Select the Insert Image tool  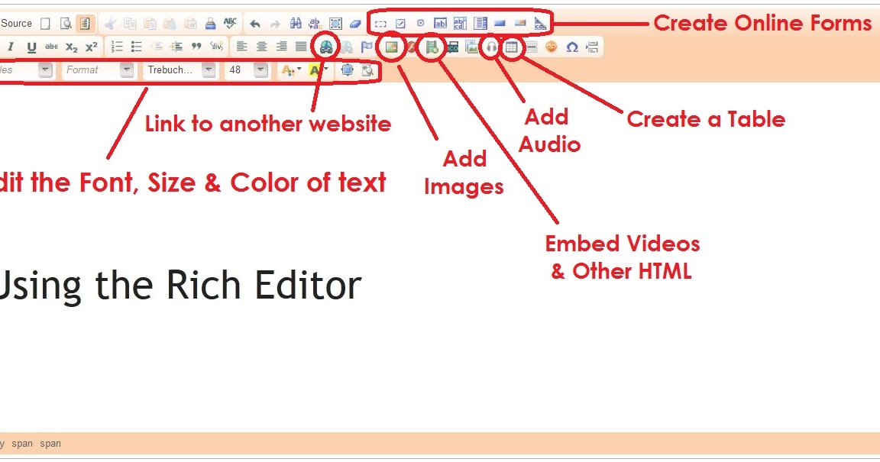coord(390,47)
